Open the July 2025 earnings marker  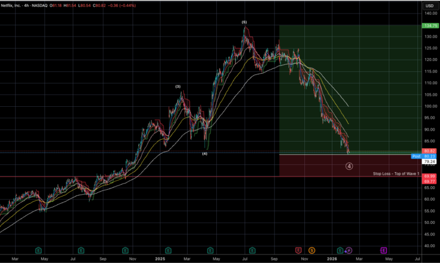[x=252, y=250]
